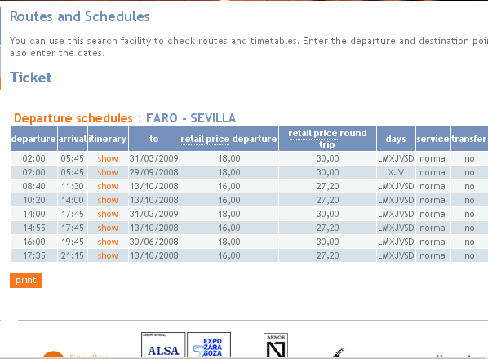
Task: Show itinerary for 16:00 departure
Action: [x=108, y=242]
